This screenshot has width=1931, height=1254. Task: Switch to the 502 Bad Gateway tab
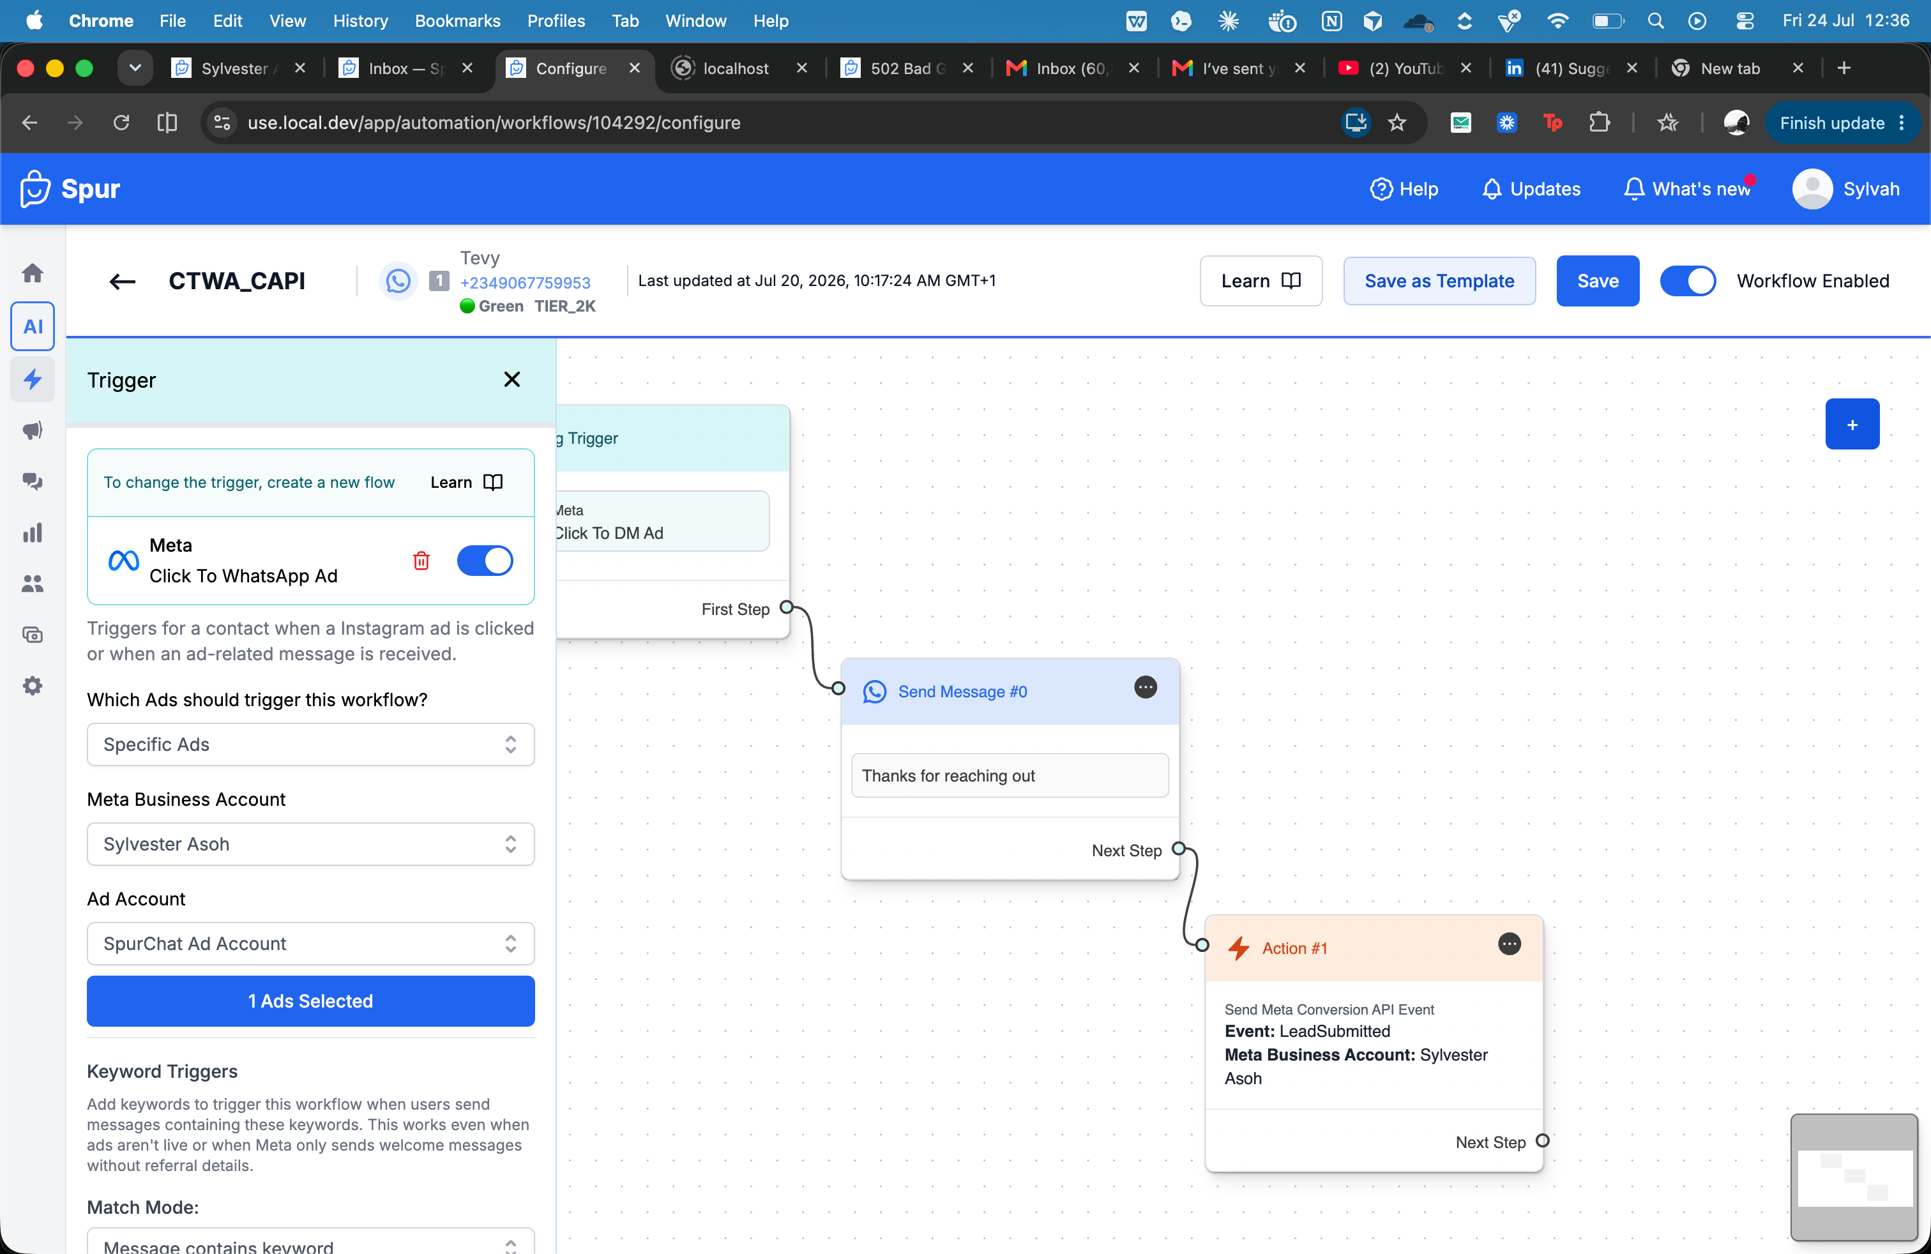pos(906,68)
